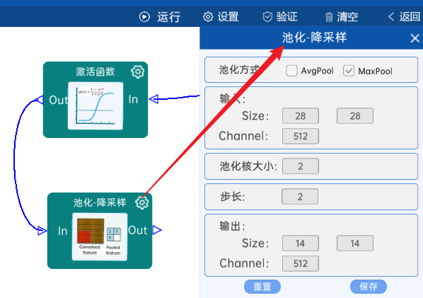The image size is (423, 298).
Task: Click the 清空 trash icon
Action: (x=329, y=17)
